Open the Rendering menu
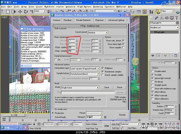181x134 pixels. 98,6
